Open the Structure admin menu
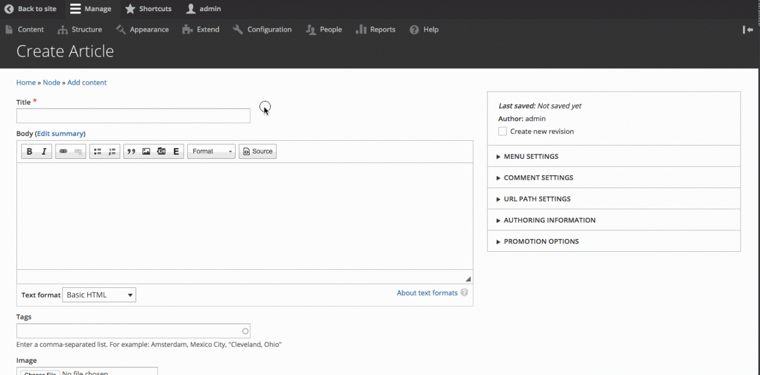This screenshot has width=760, height=375. click(80, 29)
